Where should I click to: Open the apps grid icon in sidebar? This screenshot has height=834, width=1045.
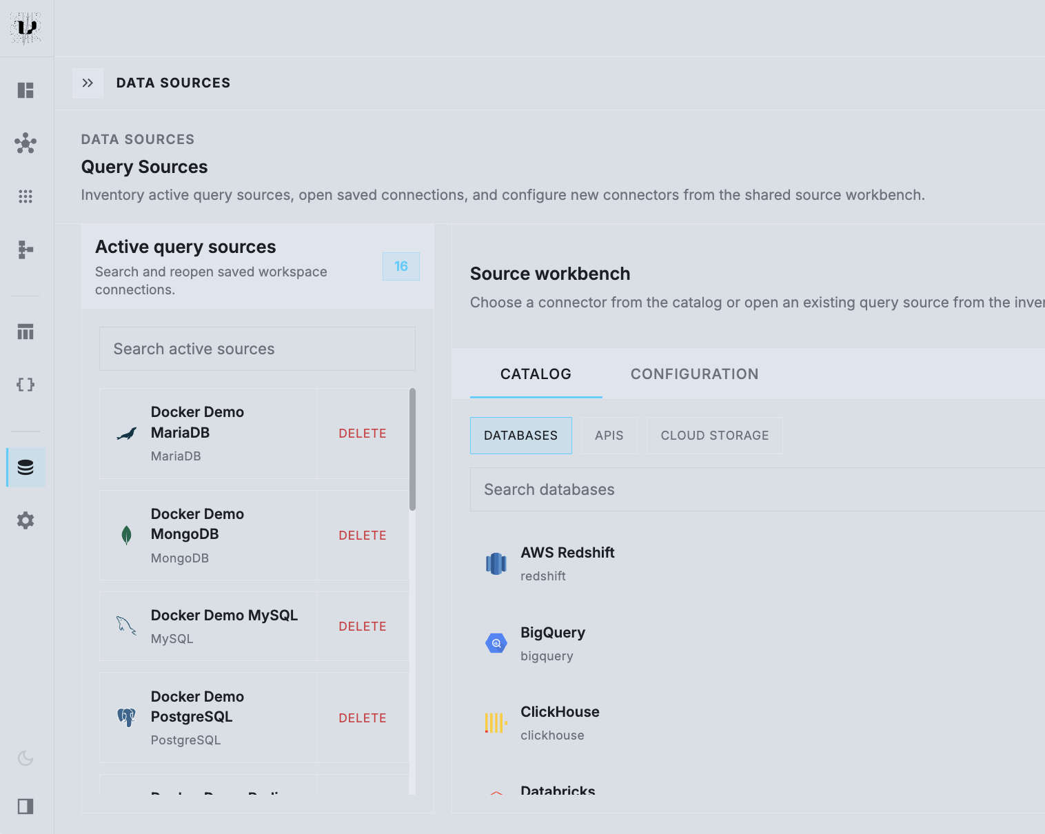click(x=26, y=196)
